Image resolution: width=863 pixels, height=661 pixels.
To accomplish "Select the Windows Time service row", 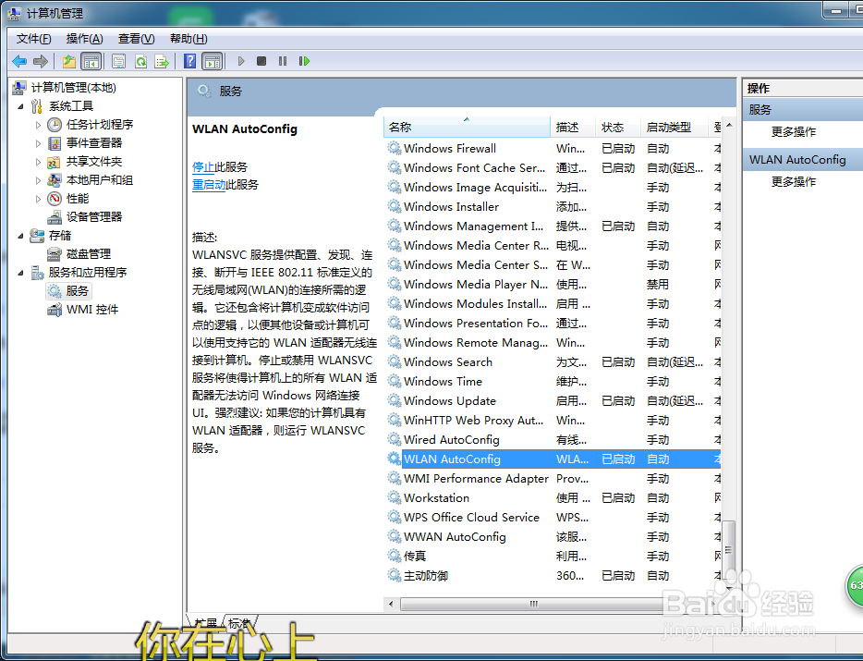I will (x=553, y=381).
